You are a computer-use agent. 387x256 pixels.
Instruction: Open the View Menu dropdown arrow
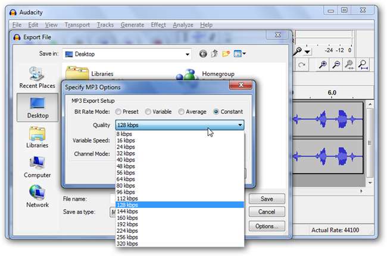click(x=244, y=54)
